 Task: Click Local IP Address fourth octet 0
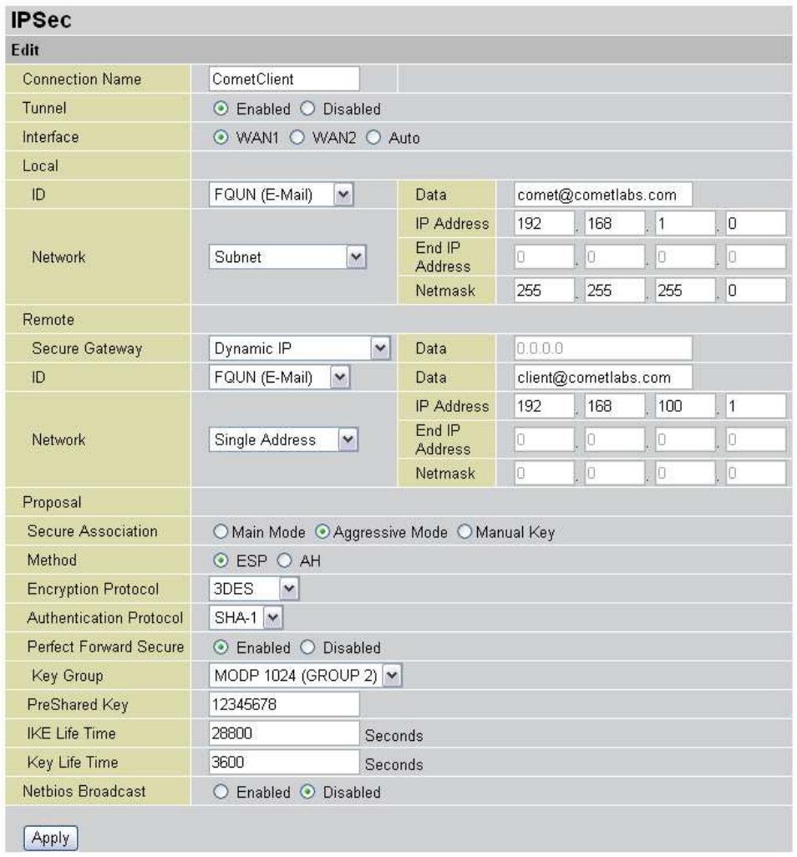point(755,224)
